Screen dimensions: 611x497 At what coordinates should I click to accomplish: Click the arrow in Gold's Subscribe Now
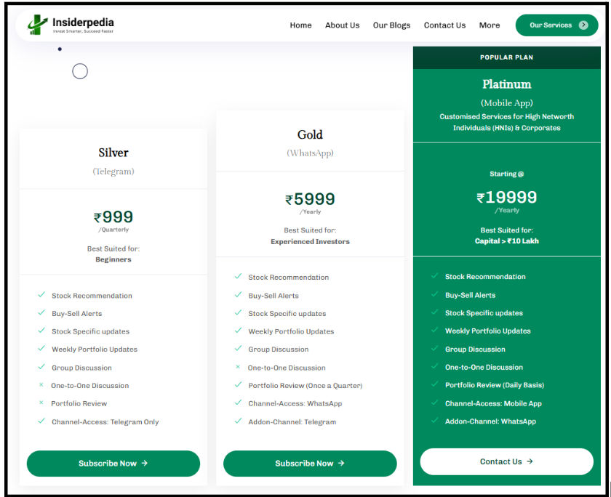341,463
